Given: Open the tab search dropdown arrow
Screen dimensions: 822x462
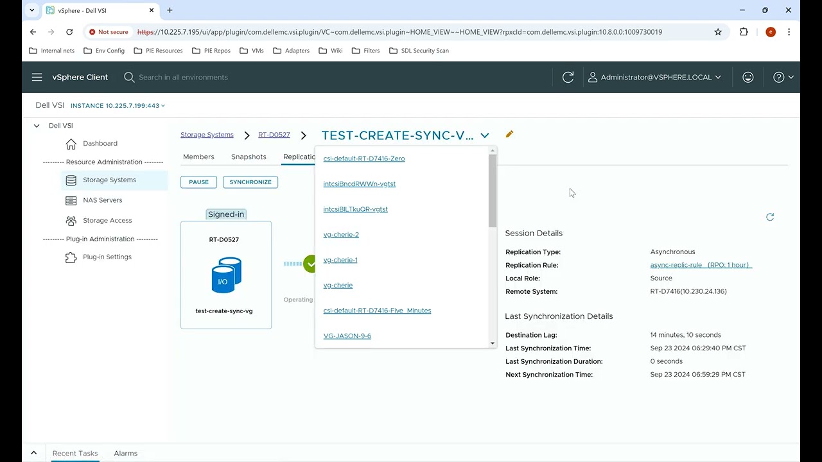Looking at the screenshot, I should 32,10.
